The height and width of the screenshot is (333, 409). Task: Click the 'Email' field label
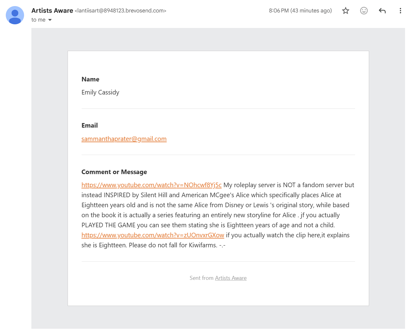(x=90, y=125)
